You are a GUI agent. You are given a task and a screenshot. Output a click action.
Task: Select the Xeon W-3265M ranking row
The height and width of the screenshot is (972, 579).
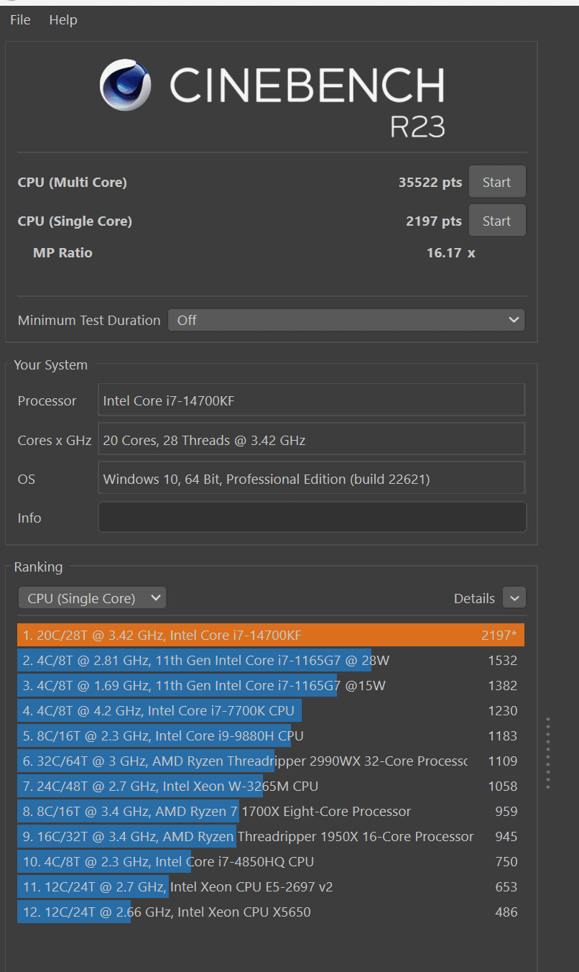(x=270, y=787)
